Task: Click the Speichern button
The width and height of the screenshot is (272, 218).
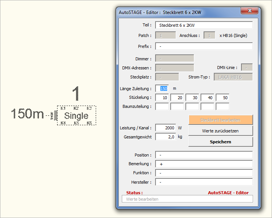Action: [220, 142]
